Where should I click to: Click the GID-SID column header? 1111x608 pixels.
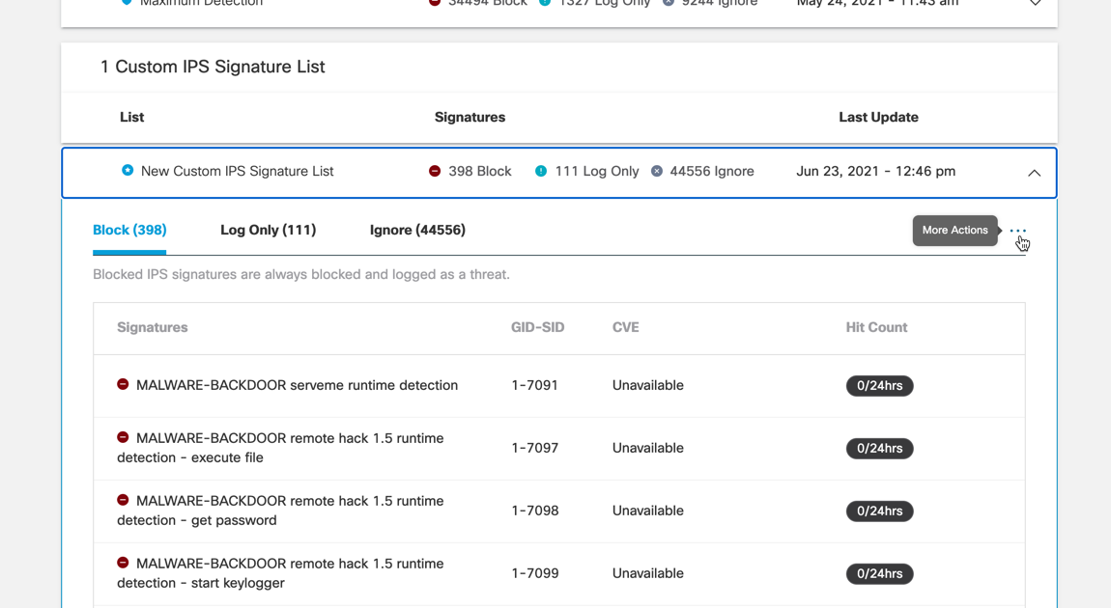pyautogui.click(x=538, y=327)
